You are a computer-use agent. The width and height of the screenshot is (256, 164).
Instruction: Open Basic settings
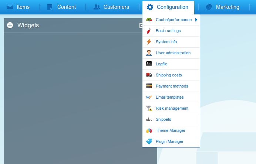coord(171,31)
